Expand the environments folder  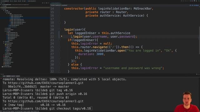4,43
